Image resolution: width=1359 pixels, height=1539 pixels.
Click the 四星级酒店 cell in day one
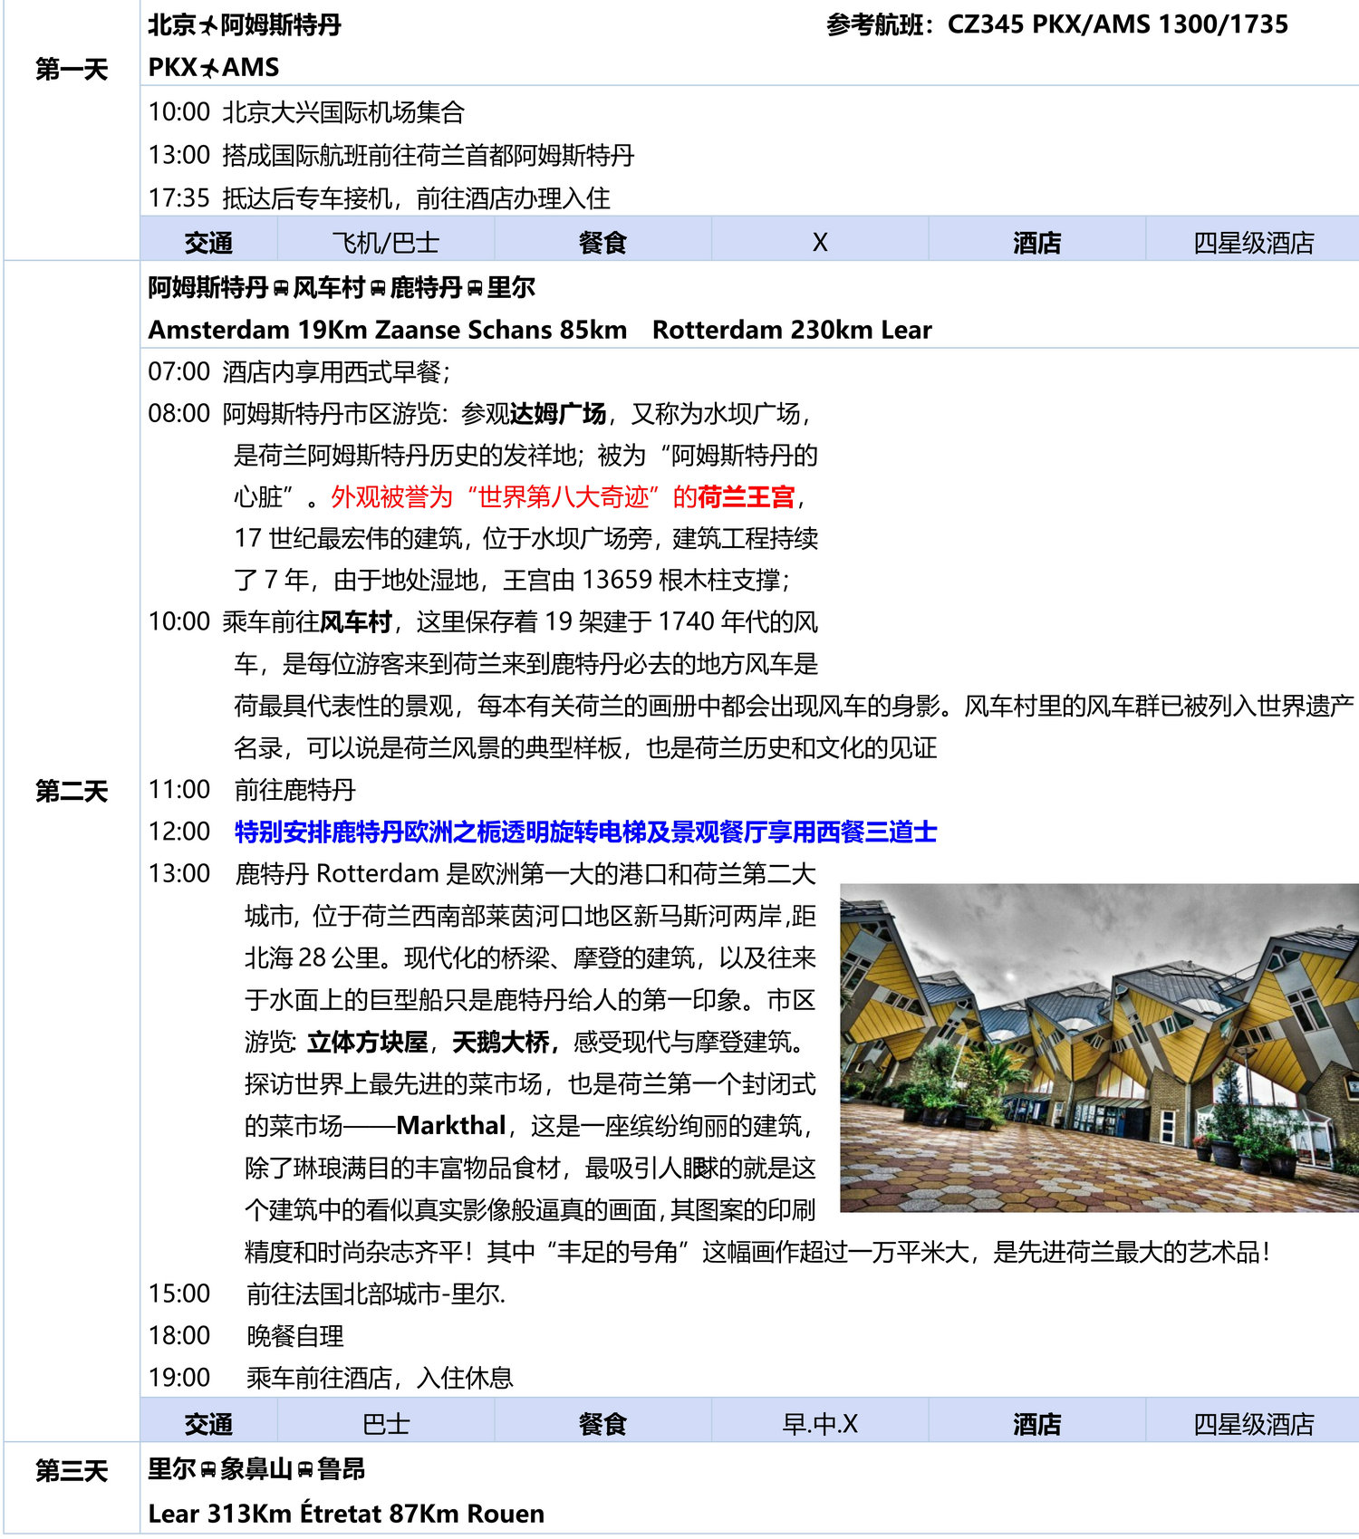coord(1253,242)
